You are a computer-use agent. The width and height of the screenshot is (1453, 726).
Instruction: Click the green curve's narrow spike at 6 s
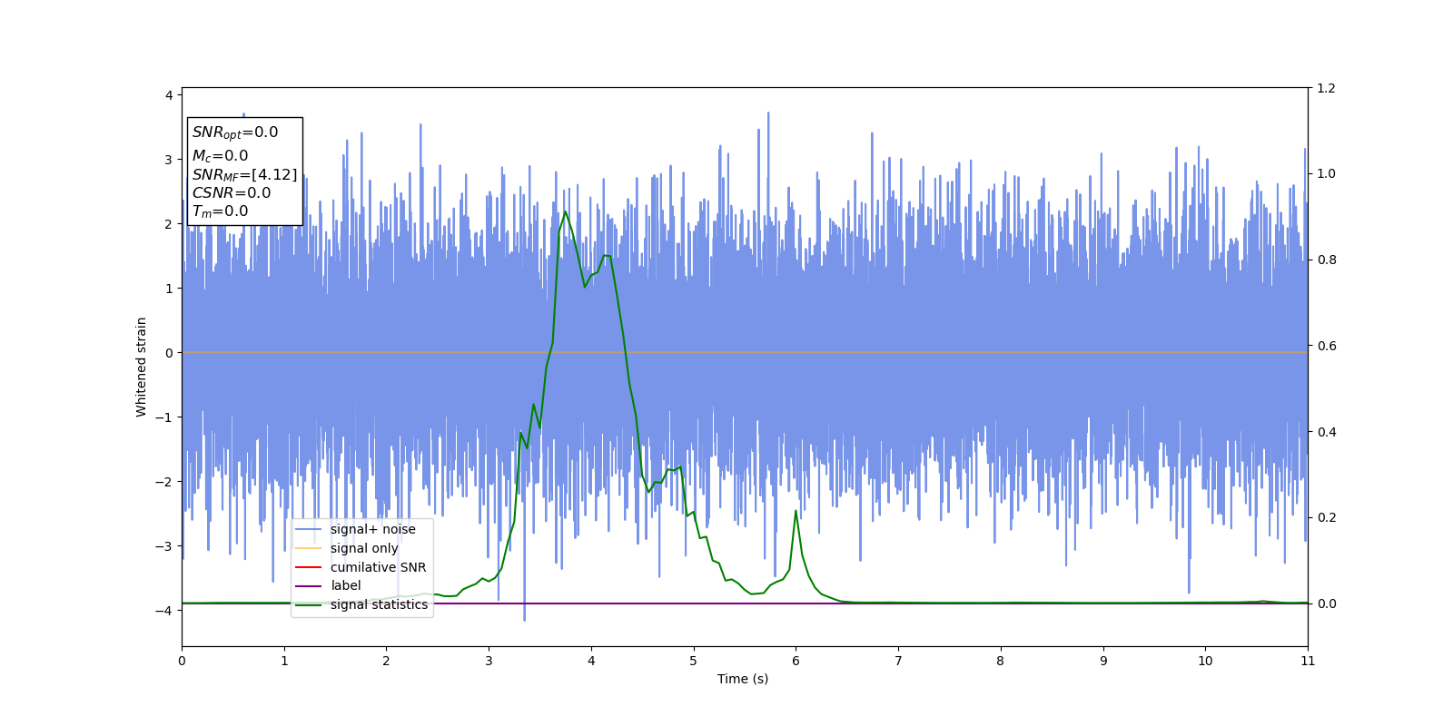point(796,511)
